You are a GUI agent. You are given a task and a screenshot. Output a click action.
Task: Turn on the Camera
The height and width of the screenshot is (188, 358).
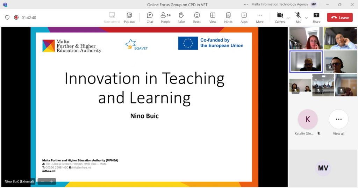[280, 17]
